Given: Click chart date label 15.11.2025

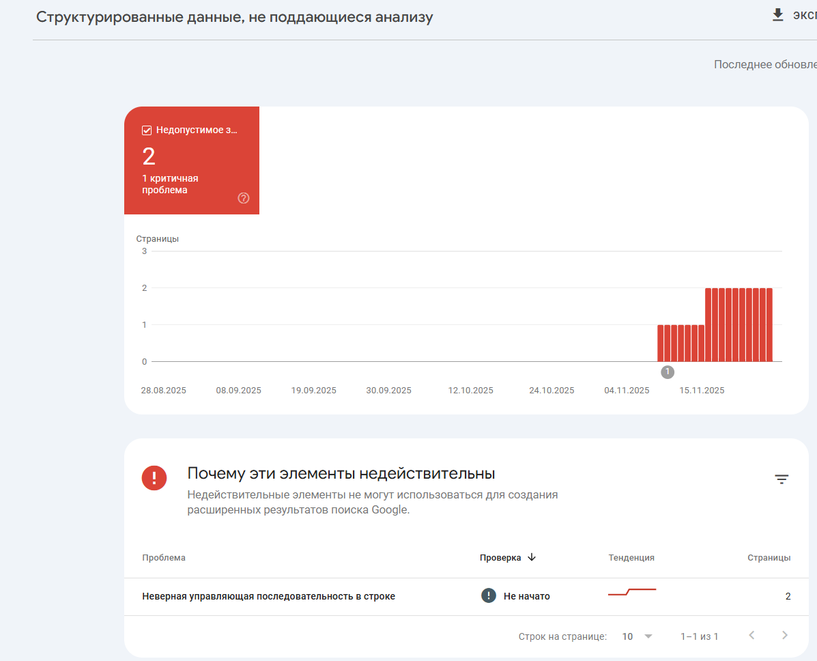Looking at the screenshot, I should [702, 391].
